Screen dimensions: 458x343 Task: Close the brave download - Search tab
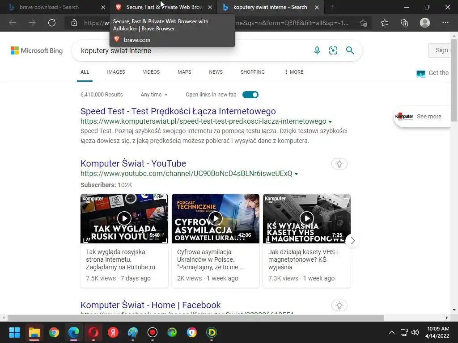[103, 7]
